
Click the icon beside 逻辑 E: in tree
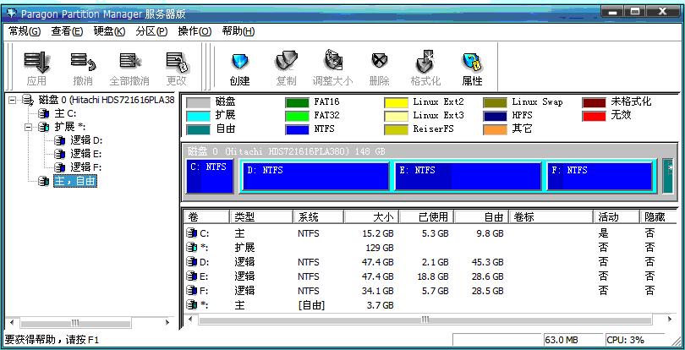pyautogui.click(x=60, y=154)
